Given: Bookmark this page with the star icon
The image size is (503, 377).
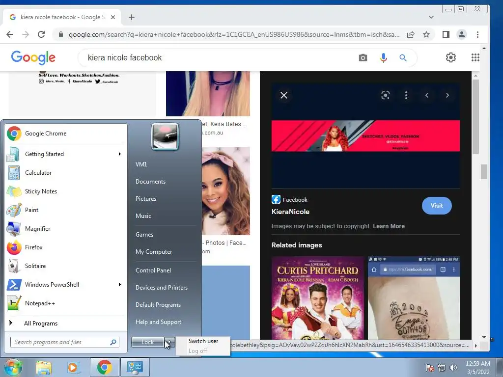Looking at the screenshot, I should 426,35.
